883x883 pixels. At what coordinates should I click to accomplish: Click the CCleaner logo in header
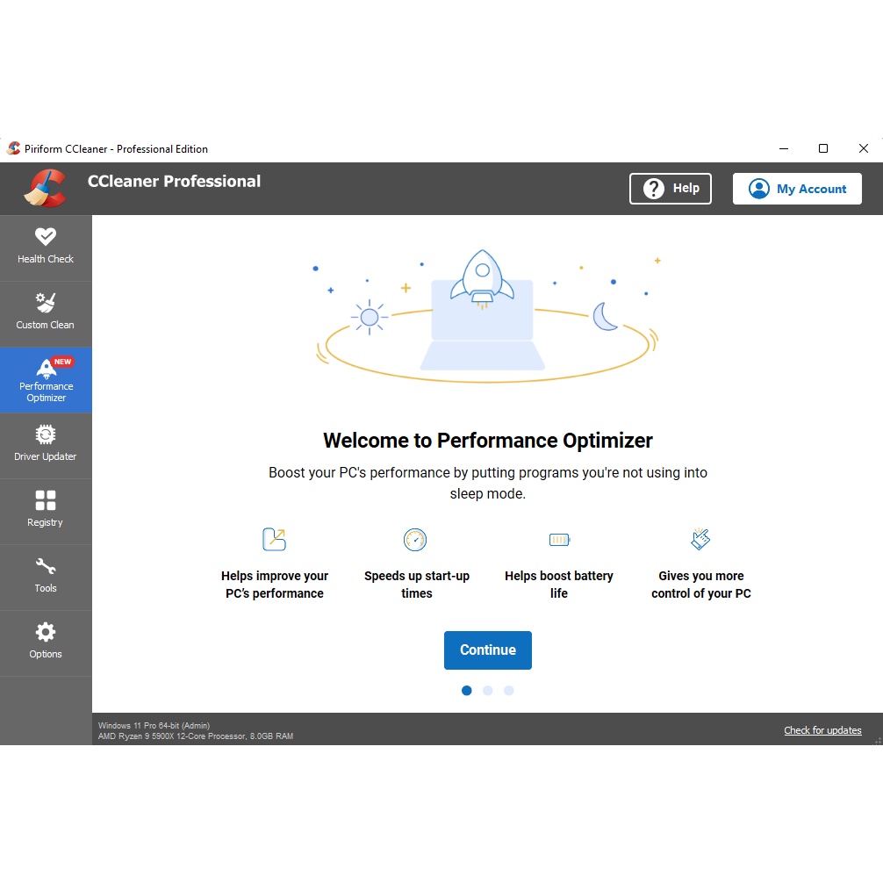pyautogui.click(x=45, y=188)
